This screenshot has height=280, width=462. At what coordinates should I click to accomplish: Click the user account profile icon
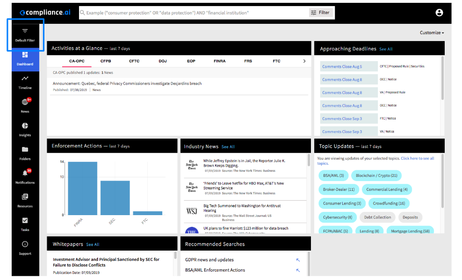click(x=439, y=13)
